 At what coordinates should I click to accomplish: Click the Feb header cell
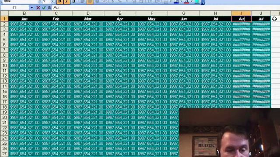56,19
